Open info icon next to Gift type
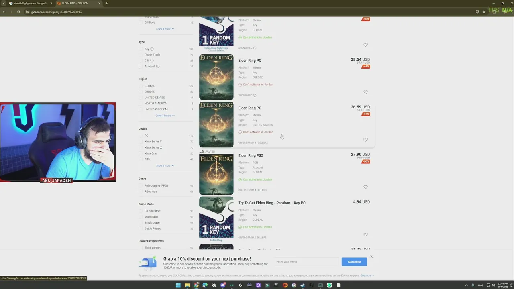The width and height of the screenshot is (514, 289). pyautogui.click(x=152, y=61)
